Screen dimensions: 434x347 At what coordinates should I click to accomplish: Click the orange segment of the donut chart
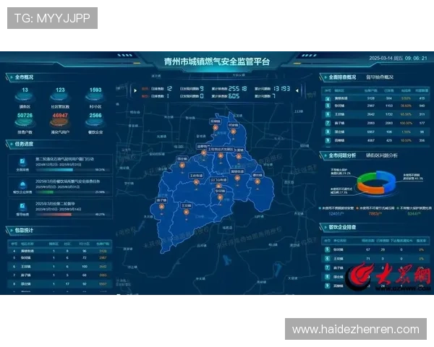point(370,189)
